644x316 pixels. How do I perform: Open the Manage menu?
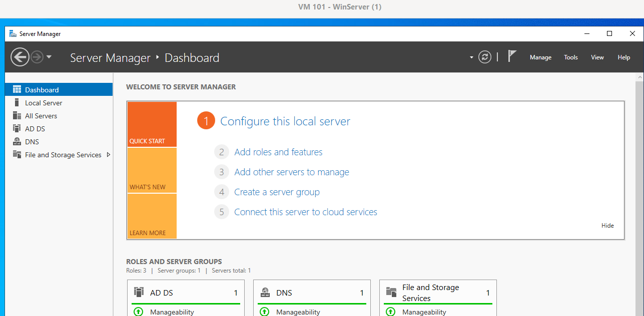[x=540, y=57]
